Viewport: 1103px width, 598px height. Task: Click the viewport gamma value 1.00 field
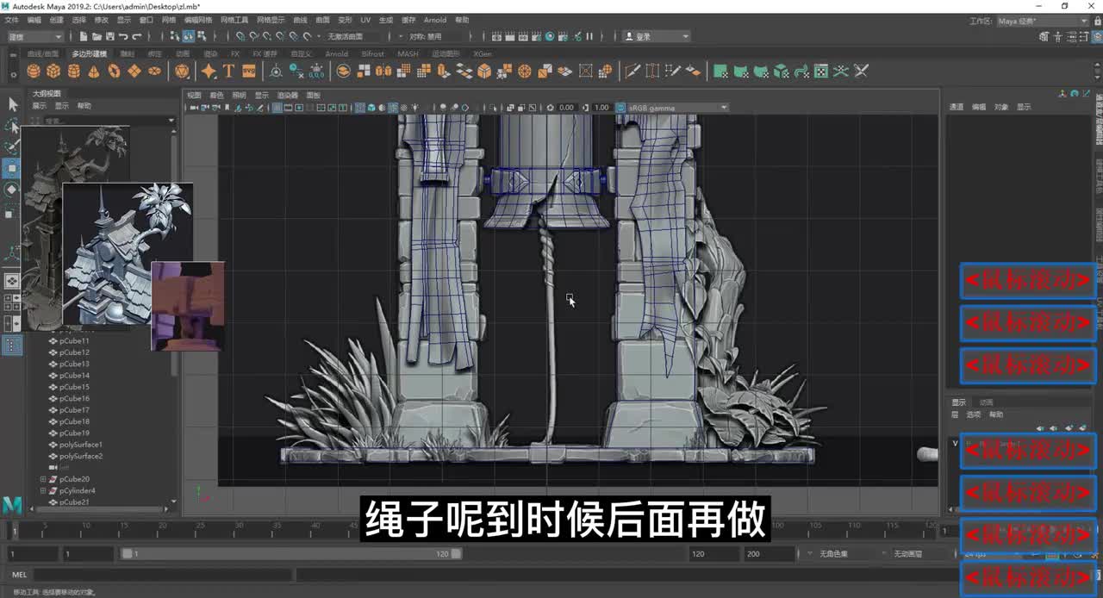pyautogui.click(x=601, y=108)
